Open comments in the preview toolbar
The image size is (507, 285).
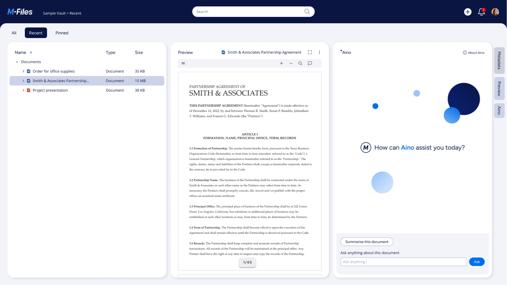310,64
